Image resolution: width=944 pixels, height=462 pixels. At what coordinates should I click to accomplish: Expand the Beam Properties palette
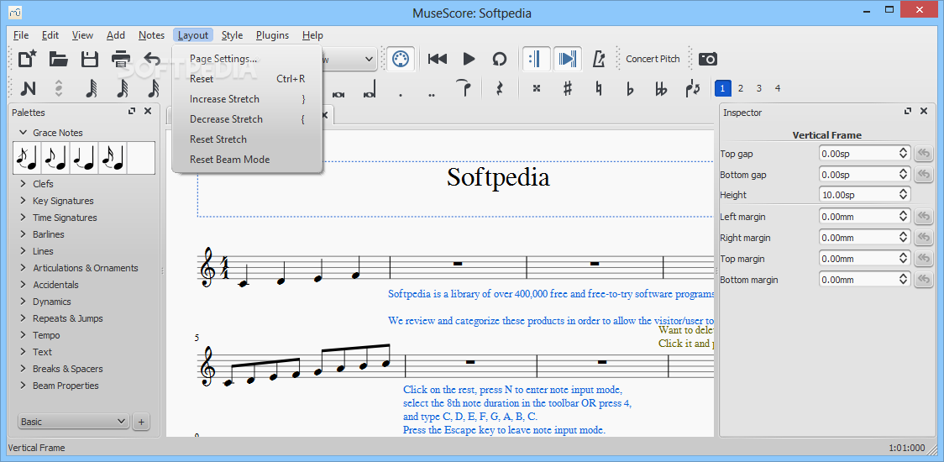pyautogui.click(x=24, y=386)
